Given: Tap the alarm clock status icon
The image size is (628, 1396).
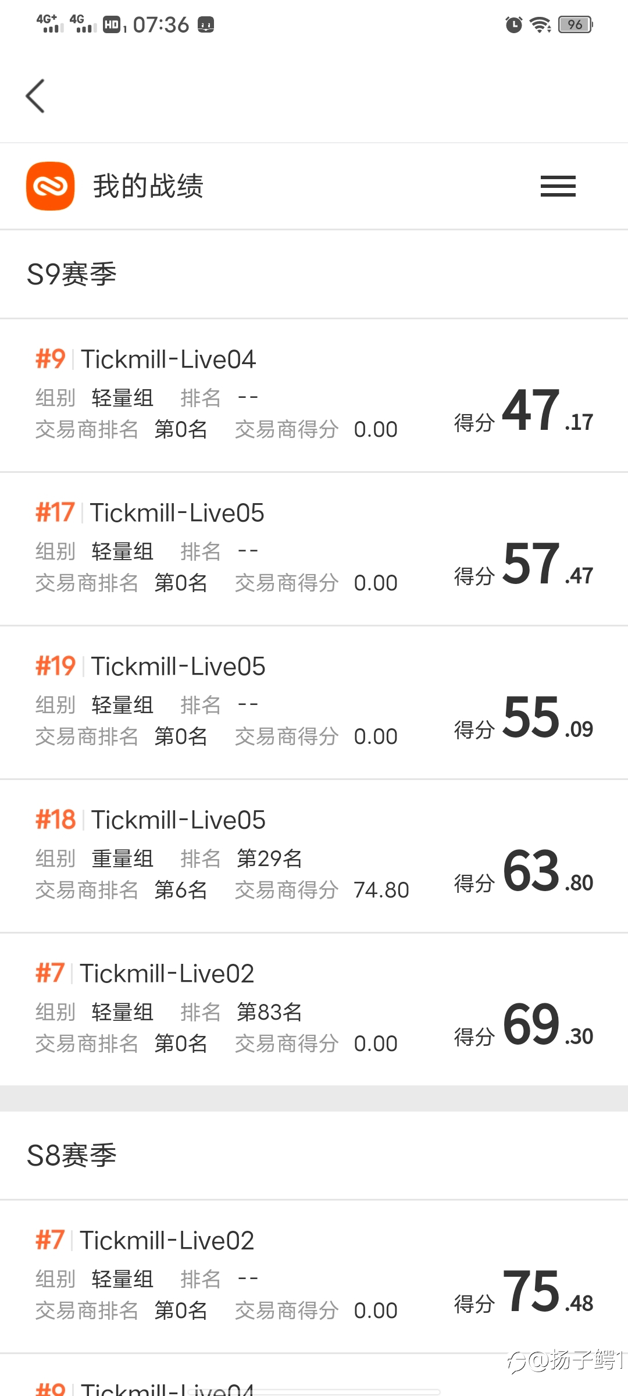Looking at the screenshot, I should (x=513, y=24).
